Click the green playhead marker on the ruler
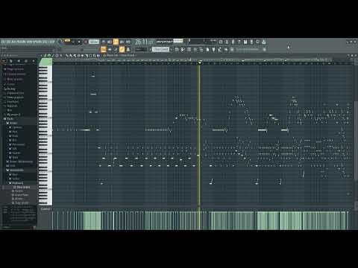 (199, 63)
